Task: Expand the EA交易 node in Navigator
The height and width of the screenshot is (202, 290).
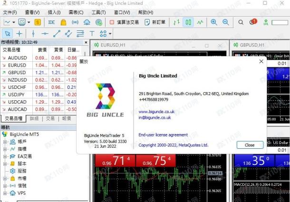Action: point(5,156)
